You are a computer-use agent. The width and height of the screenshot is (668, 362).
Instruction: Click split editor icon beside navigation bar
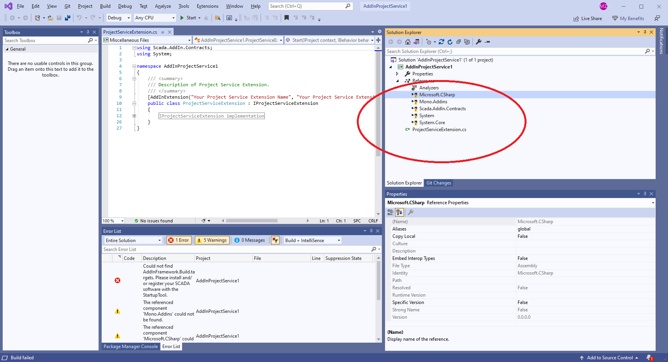click(378, 40)
